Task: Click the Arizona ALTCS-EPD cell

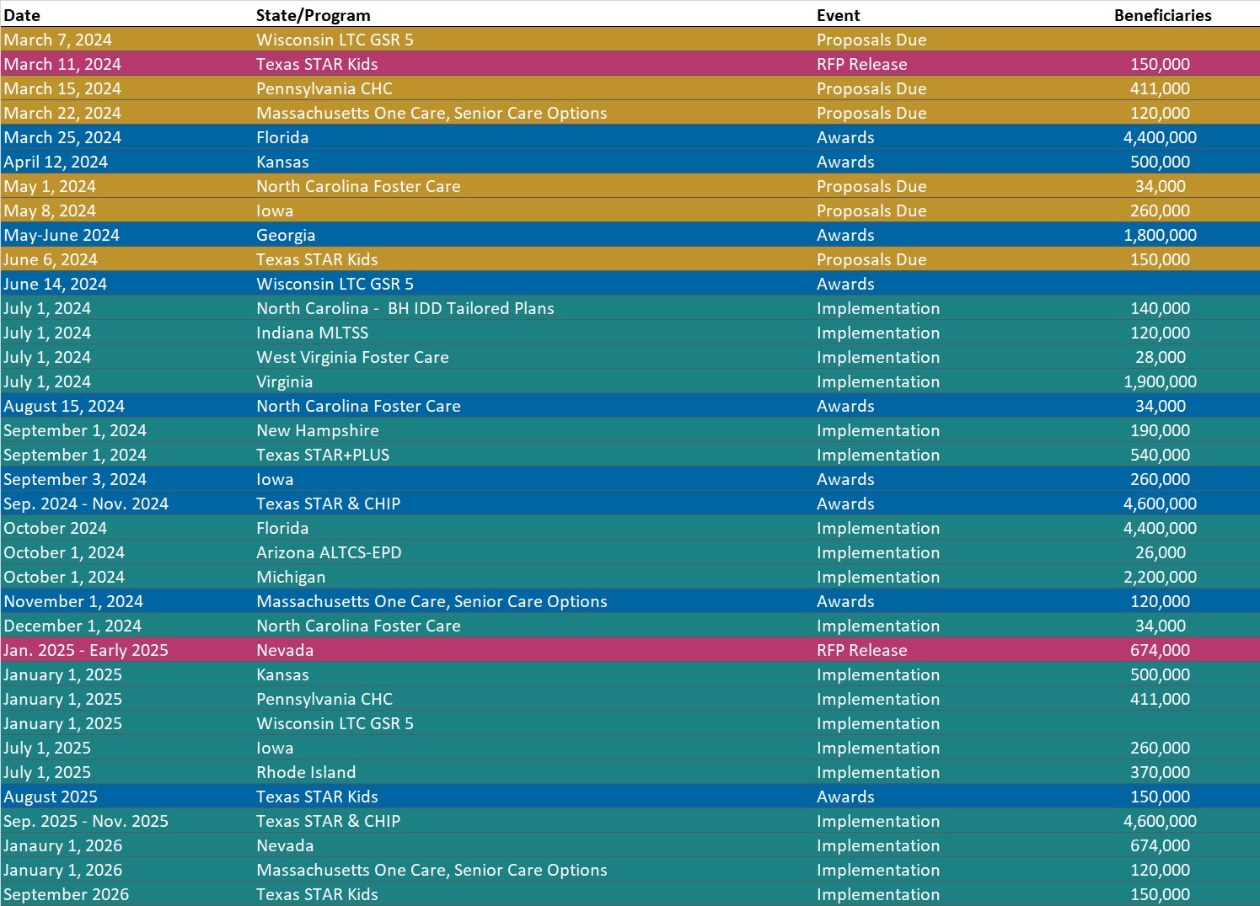Action: [x=329, y=552]
